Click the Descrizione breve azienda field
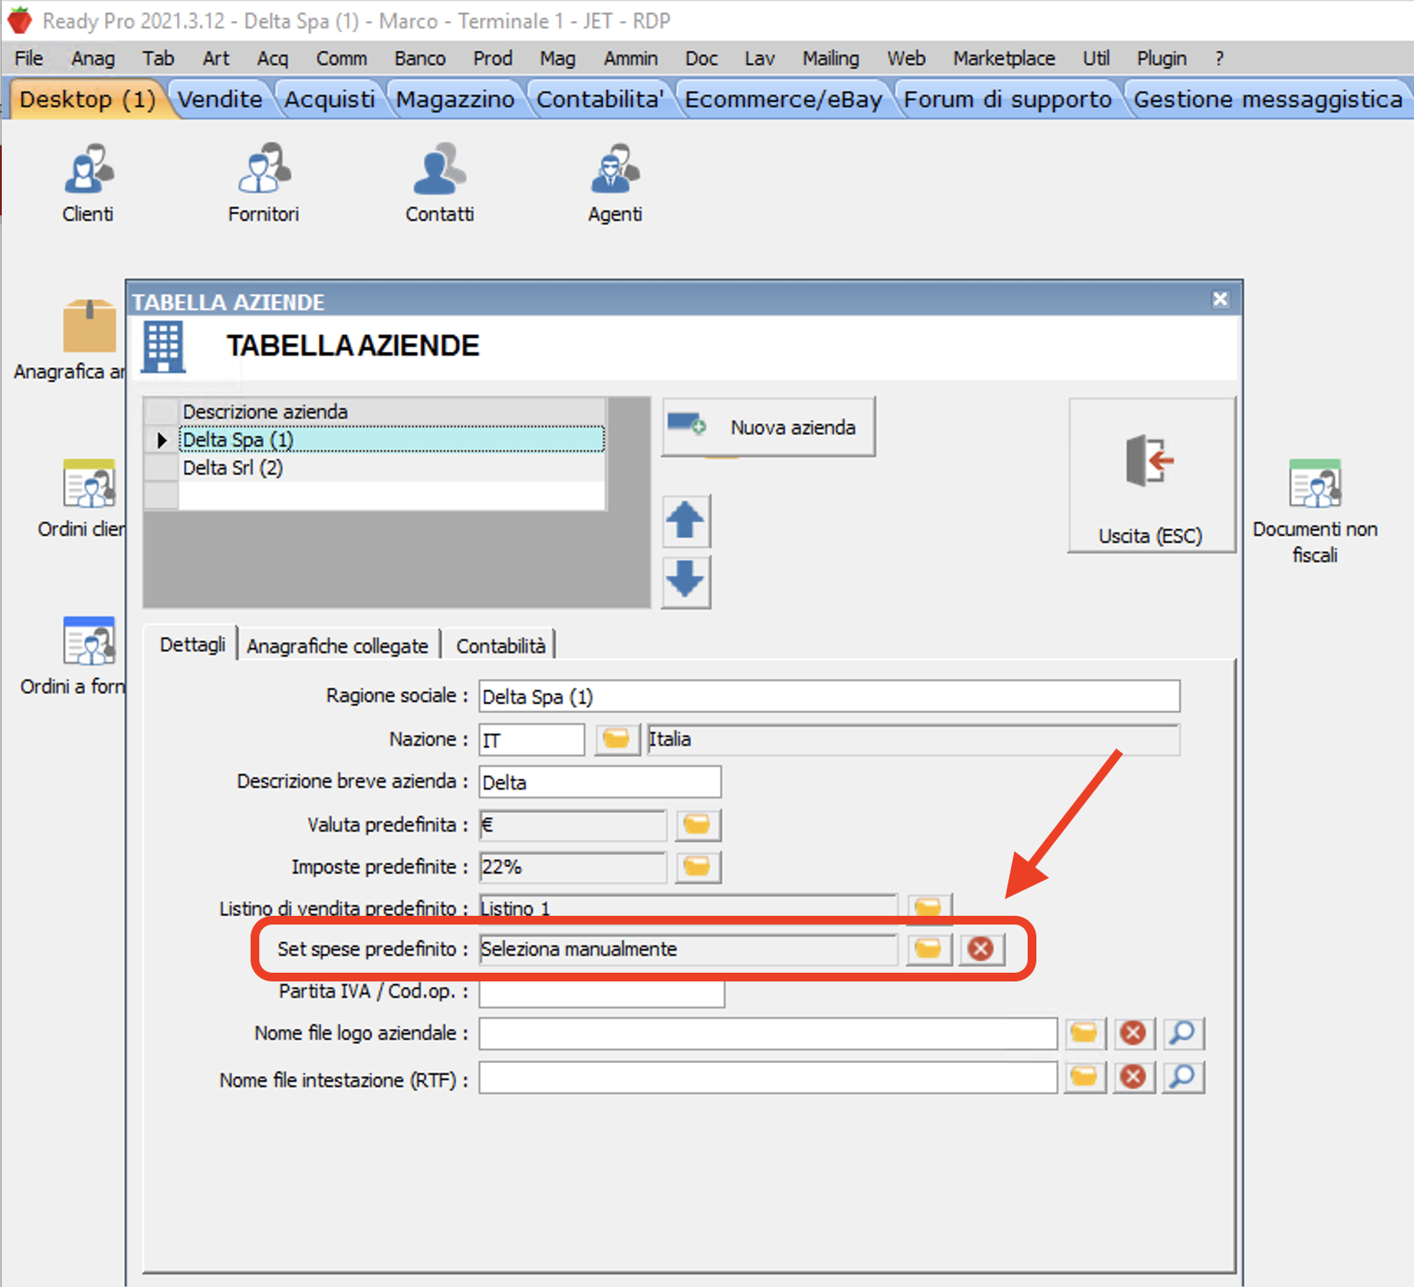Screen dimensions: 1414x1287 (600, 782)
